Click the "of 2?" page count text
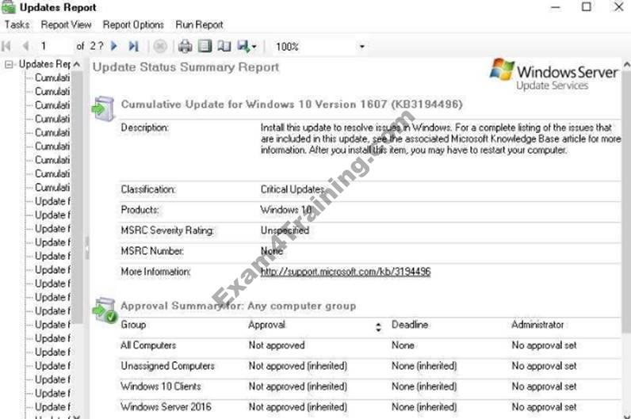631x419 pixels. tap(90, 46)
